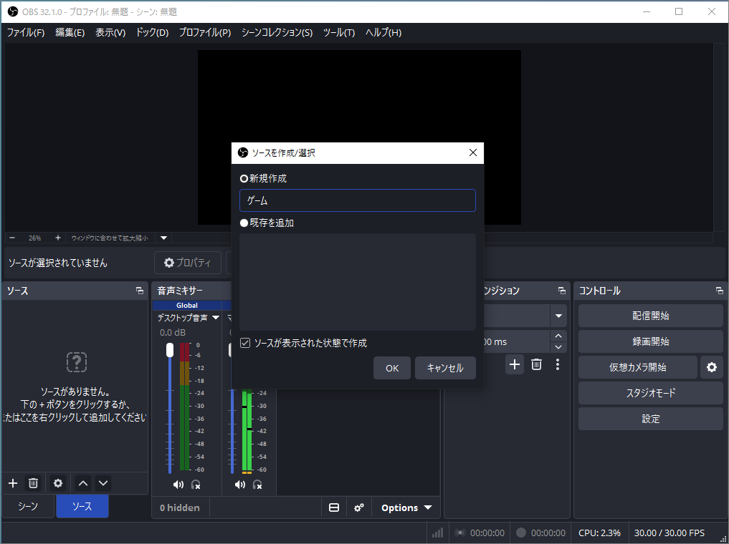Open source properties gear in ソース dock toolbar

(57, 483)
